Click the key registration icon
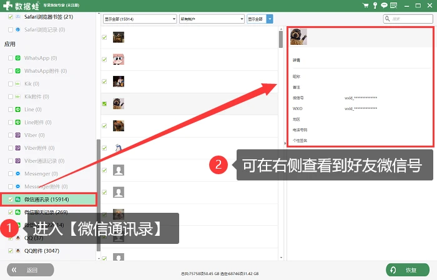 [375, 5]
